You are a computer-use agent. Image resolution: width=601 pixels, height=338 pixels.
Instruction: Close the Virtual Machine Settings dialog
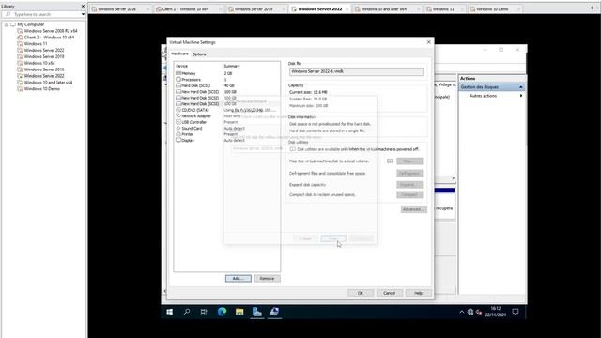[428, 42]
